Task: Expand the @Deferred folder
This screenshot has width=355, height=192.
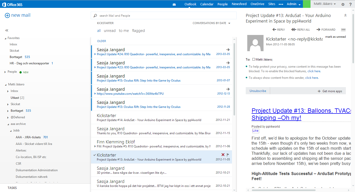Action: [8, 117]
